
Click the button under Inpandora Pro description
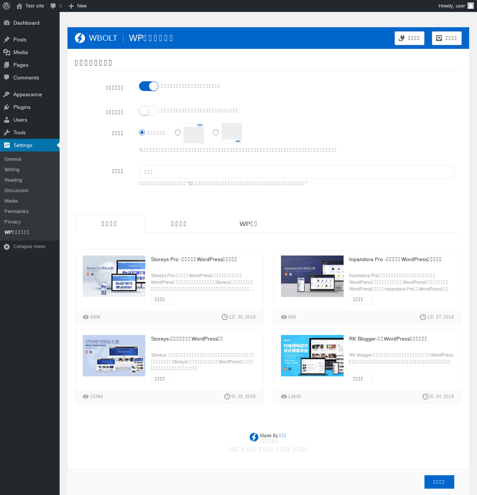(x=361, y=300)
